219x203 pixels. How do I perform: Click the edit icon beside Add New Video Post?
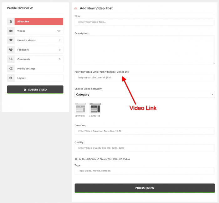click(x=76, y=8)
